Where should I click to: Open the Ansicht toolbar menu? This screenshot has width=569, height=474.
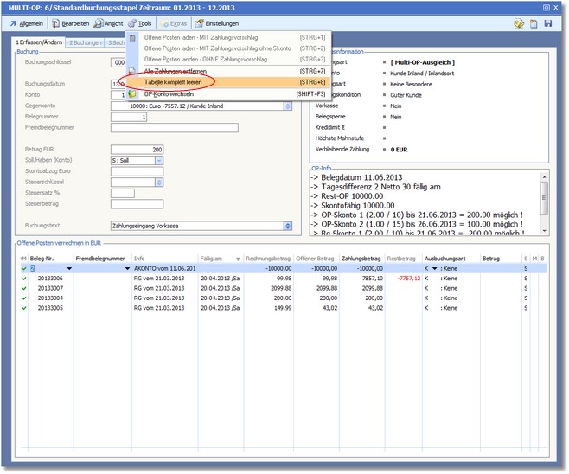[x=108, y=23]
